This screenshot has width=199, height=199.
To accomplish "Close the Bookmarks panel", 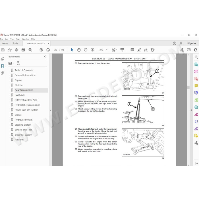I will [45, 57].
